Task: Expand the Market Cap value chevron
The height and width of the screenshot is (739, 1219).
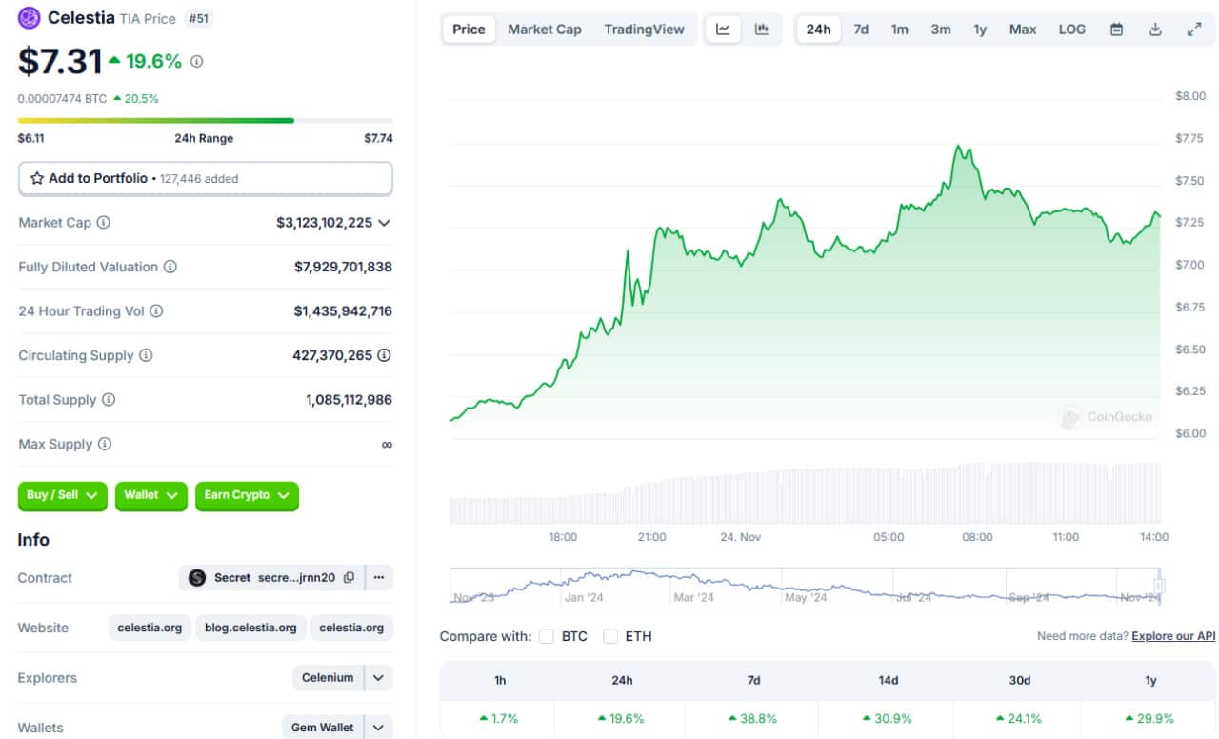Action: click(384, 223)
